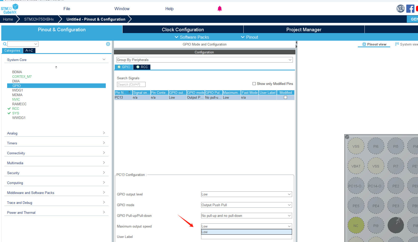418x242 pixels.
Task: Toggle the Modified checkbox for PC13 row
Action: tap(285, 97)
